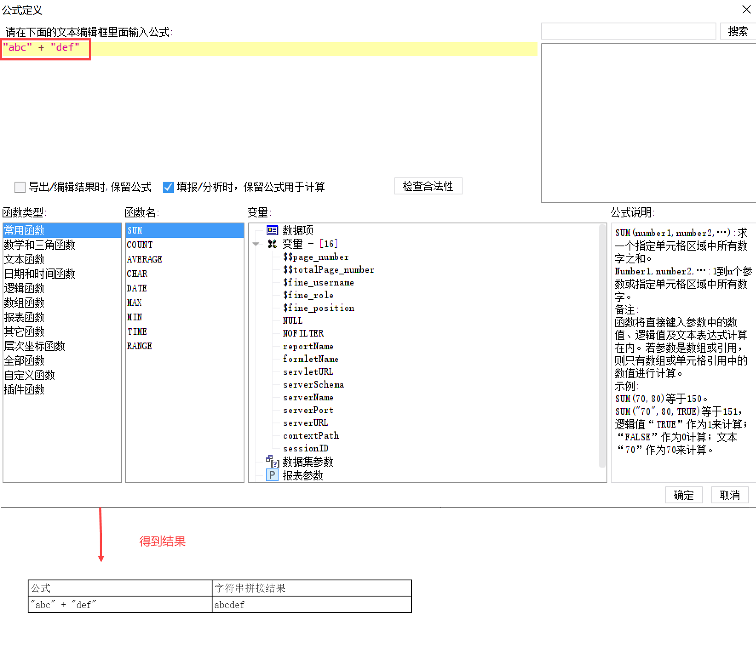Confirm the formula with 确定

(684, 495)
